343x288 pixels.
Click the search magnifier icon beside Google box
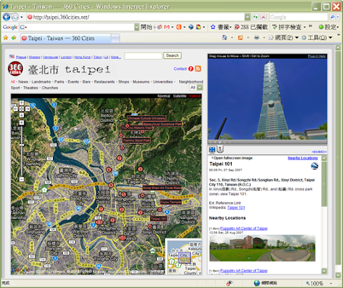332,17
